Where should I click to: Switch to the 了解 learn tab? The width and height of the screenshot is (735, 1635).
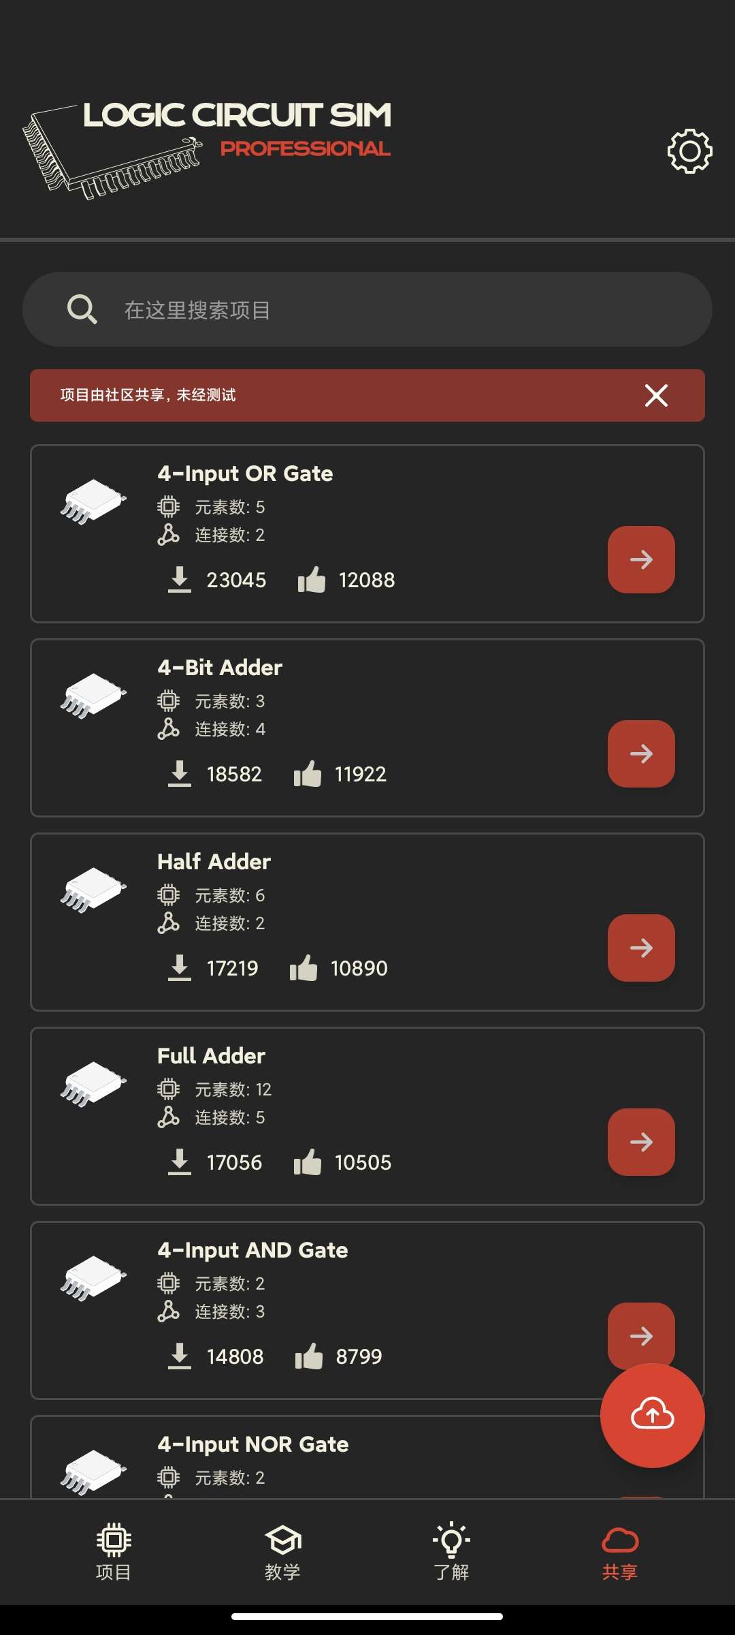tap(451, 1551)
